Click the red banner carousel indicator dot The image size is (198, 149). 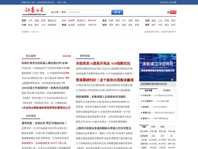[174, 80]
